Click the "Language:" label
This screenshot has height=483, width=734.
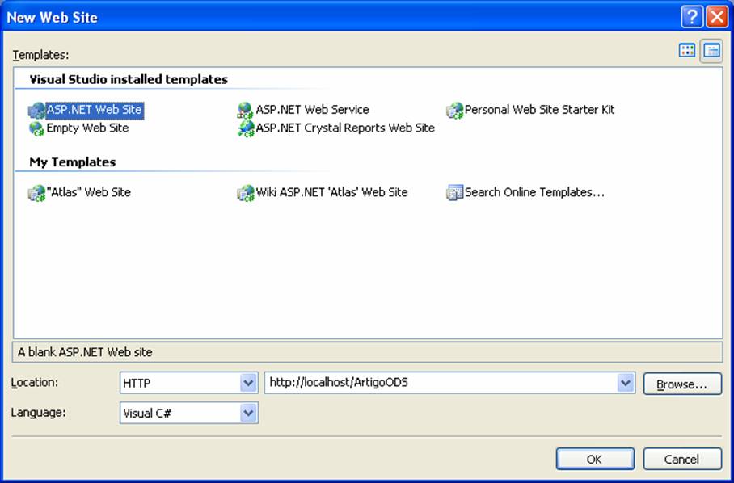(38, 413)
